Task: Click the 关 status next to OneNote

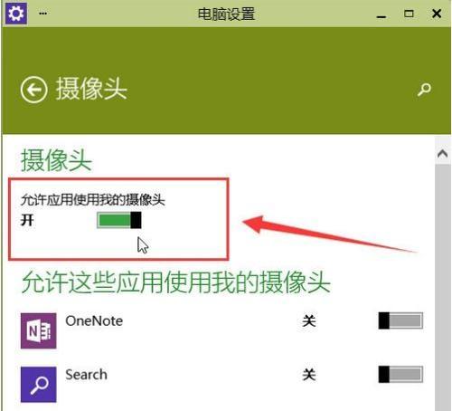Action: pyautogui.click(x=309, y=320)
